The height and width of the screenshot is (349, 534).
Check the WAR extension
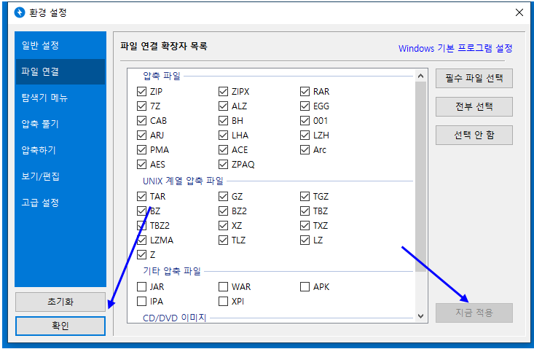[x=223, y=287]
